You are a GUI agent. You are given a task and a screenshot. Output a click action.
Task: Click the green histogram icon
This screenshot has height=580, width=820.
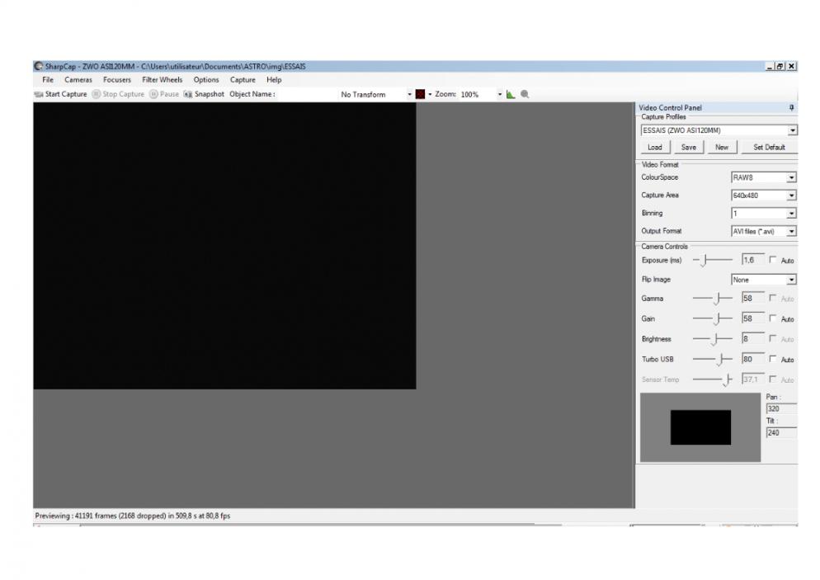511,94
